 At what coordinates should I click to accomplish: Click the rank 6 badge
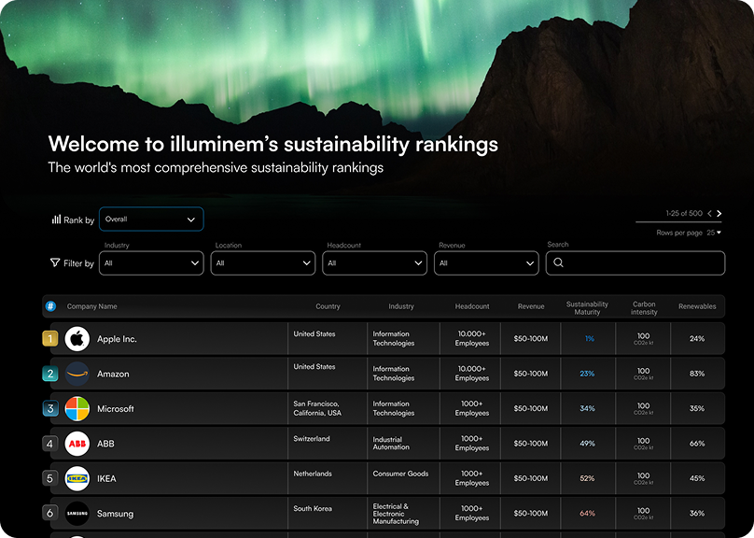(50, 514)
